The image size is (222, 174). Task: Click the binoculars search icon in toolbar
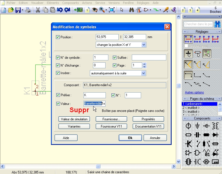[x=131, y=10]
